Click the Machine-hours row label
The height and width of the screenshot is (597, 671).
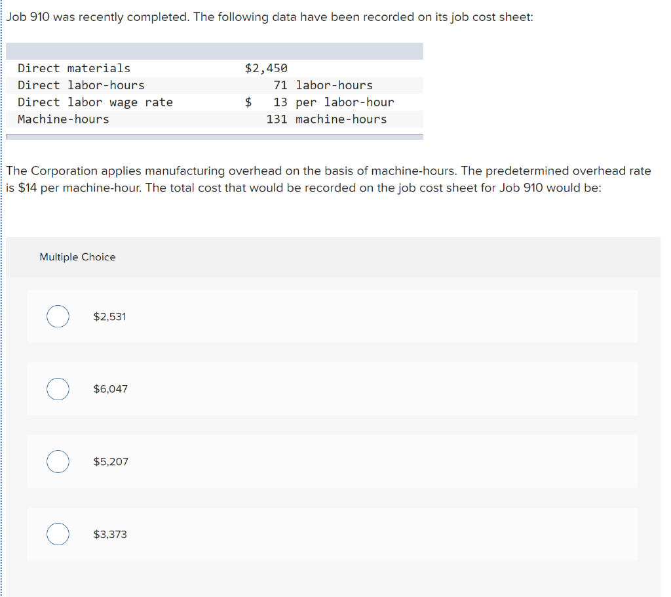64,119
